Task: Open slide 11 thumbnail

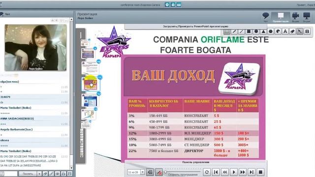Action: click(90, 84)
